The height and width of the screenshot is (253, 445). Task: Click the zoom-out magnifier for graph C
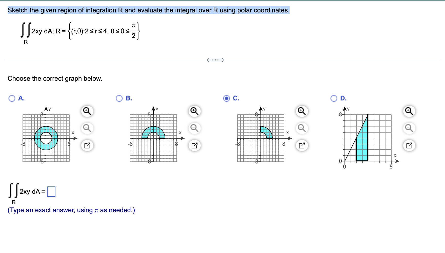(x=301, y=129)
